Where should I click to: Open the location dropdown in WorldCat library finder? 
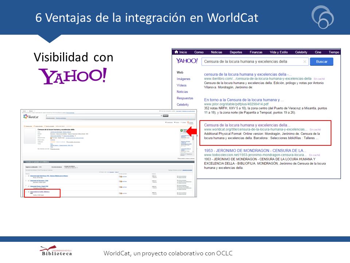pos(70,168)
